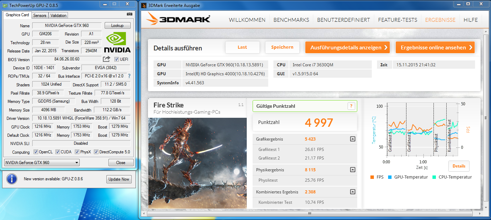Image resolution: width=491 pixels, height=220 pixels.
Task: Click the blue info icon in update notice
Action: pos(12,179)
